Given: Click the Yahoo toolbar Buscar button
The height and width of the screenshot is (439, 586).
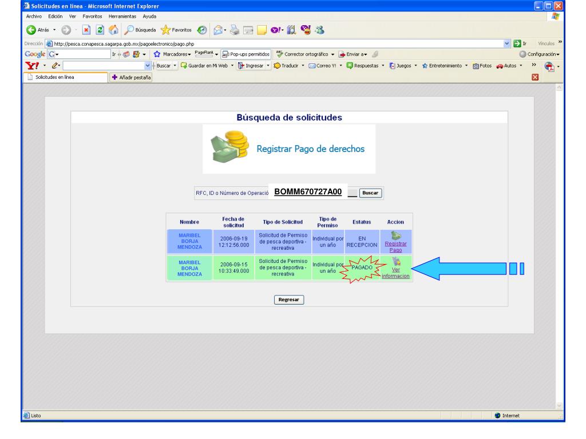Looking at the screenshot, I should point(163,66).
